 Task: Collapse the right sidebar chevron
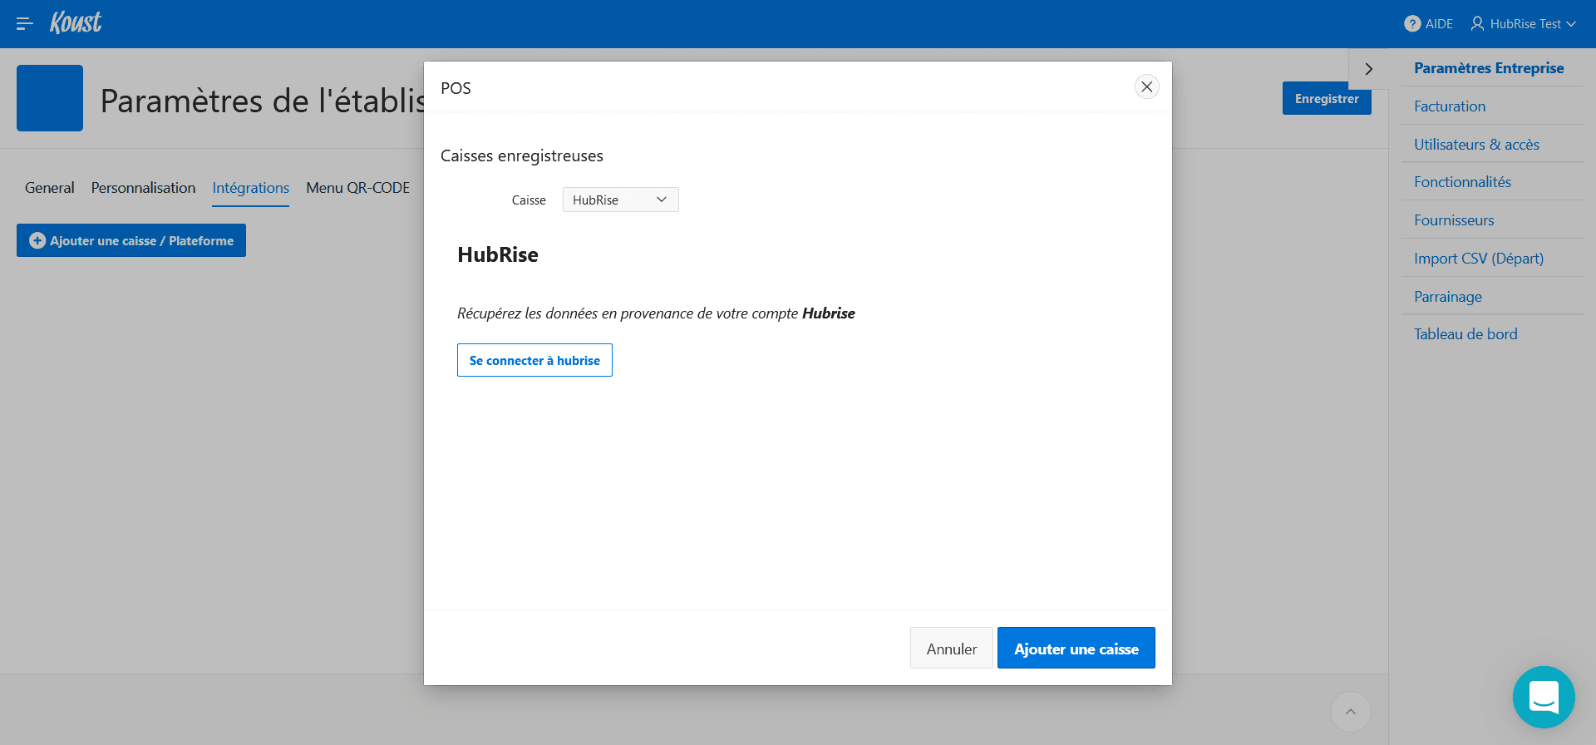[x=1368, y=69]
